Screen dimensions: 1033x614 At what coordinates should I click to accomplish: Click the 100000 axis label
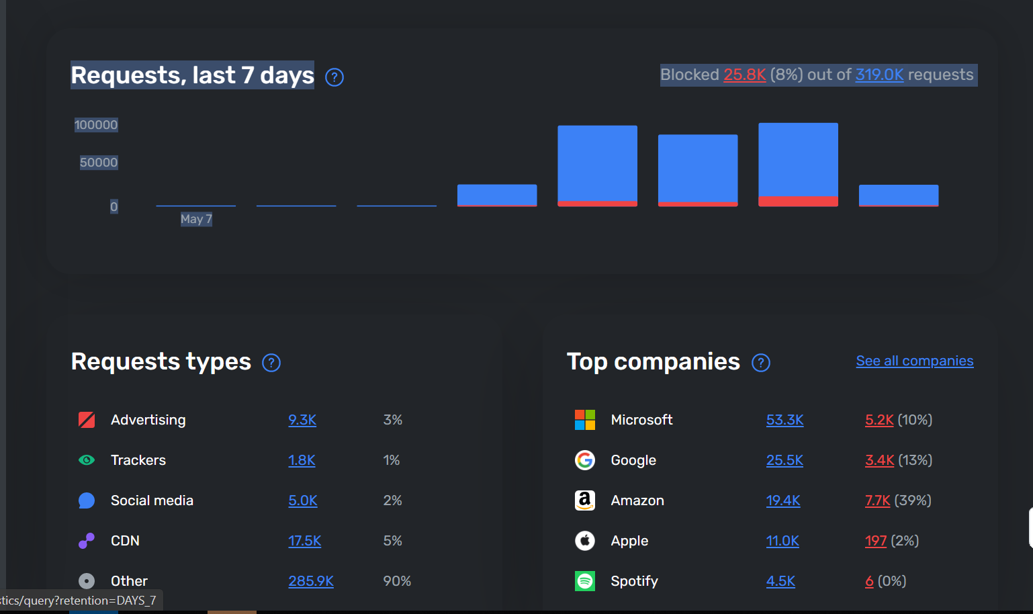point(96,125)
